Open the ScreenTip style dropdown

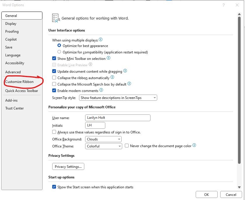118,98
